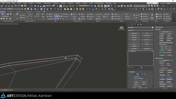Click the QuickSlice button
The width and height of the screenshot is (176, 99).
point(162,79)
